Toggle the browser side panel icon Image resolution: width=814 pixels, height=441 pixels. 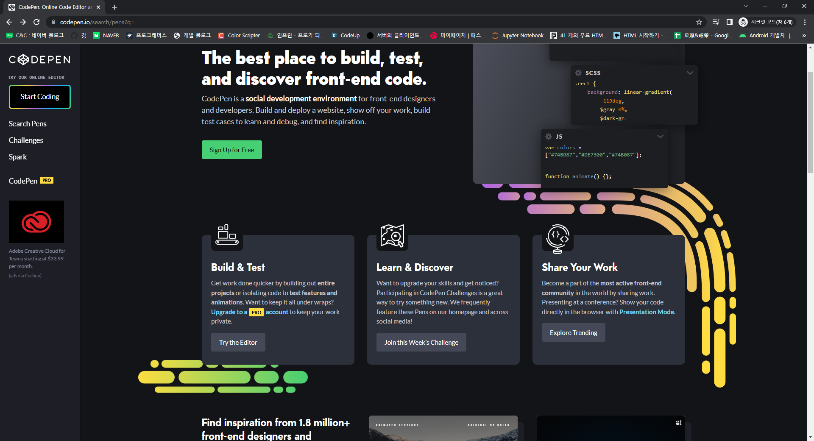pyautogui.click(x=729, y=22)
